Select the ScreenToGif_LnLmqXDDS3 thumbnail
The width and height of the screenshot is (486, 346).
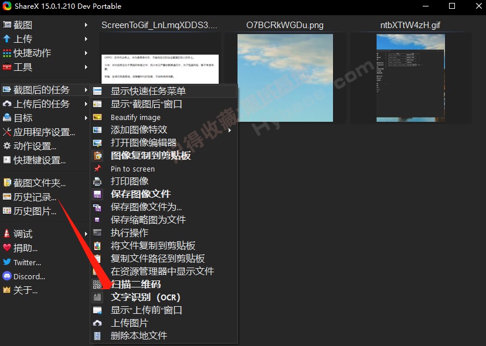[x=160, y=68]
